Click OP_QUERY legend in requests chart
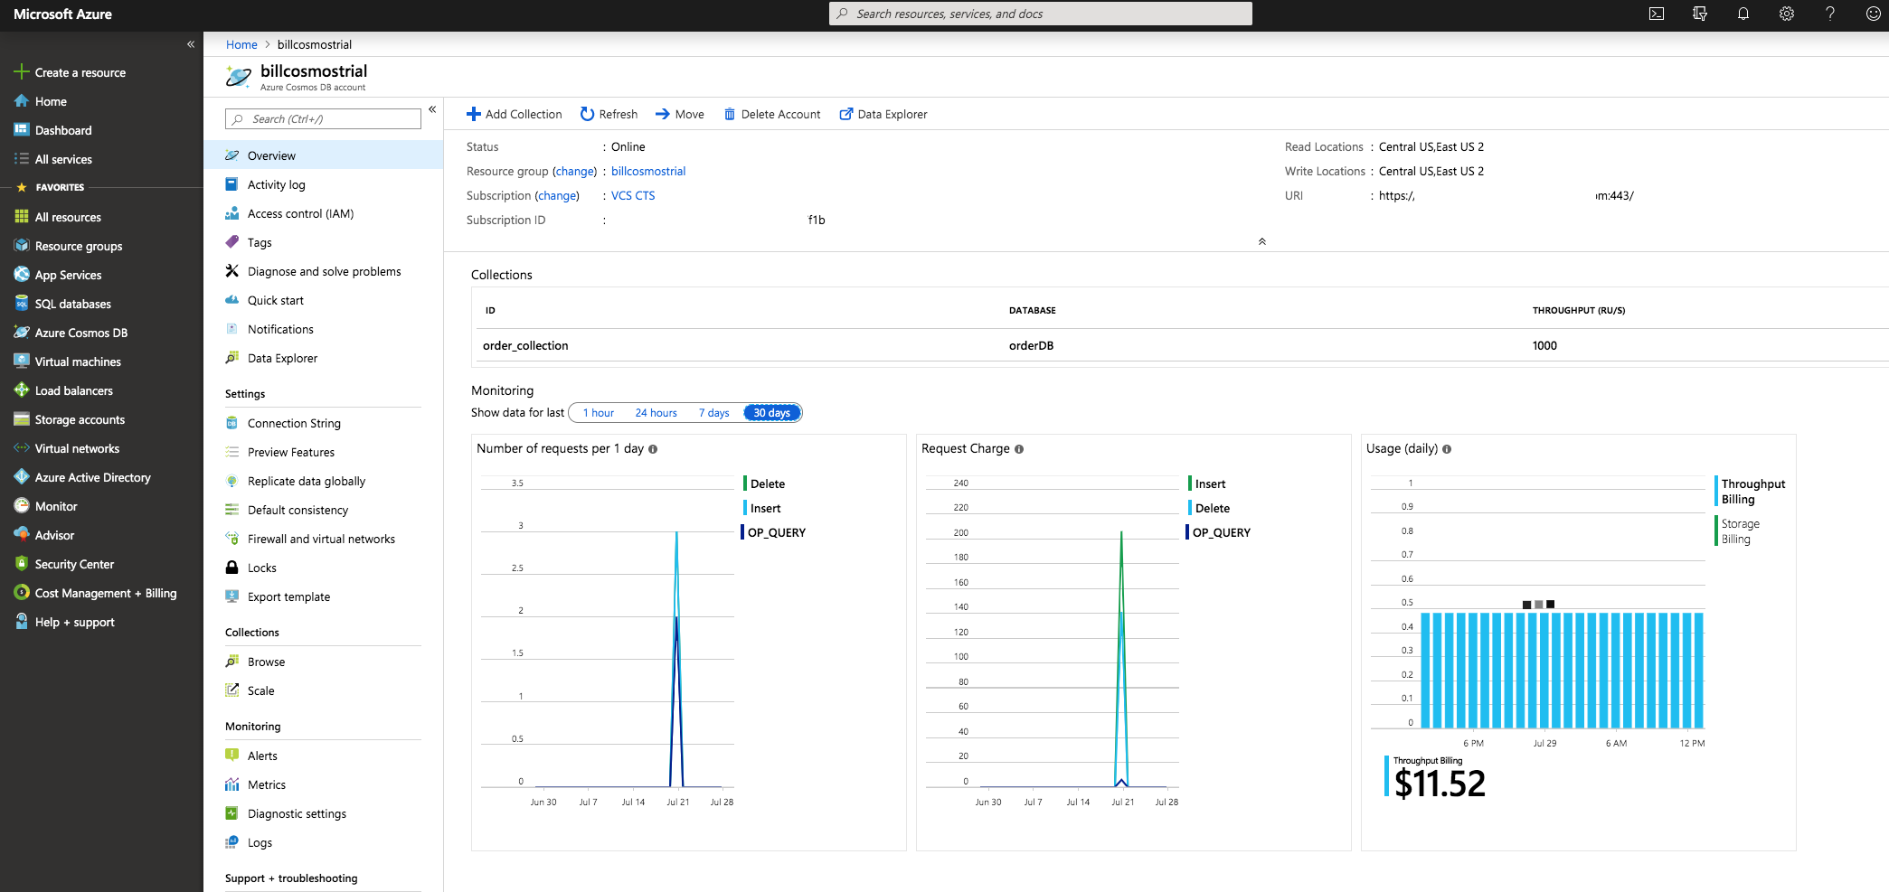The image size is (1889, 892). click(x=774, y=532)
